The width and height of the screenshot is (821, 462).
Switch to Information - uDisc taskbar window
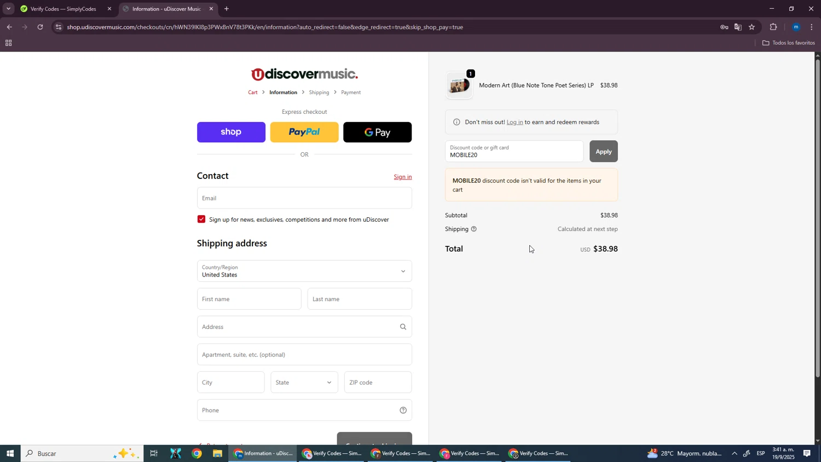[263, 453]
